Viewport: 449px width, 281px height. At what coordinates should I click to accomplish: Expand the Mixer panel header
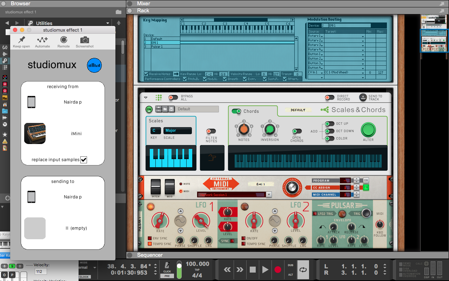[x=287, y=4]
